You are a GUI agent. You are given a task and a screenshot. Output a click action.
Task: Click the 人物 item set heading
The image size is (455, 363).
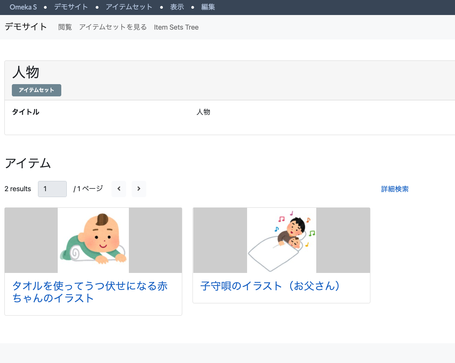26,73
